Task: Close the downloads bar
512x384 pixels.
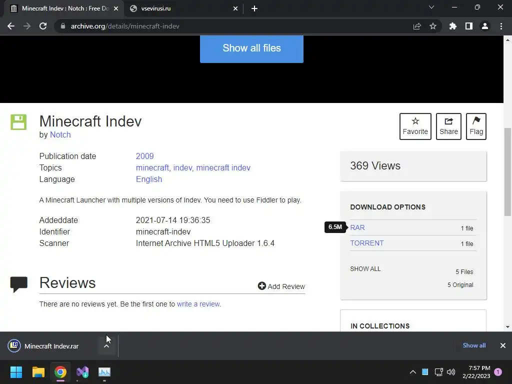Action: click(503, 345)
